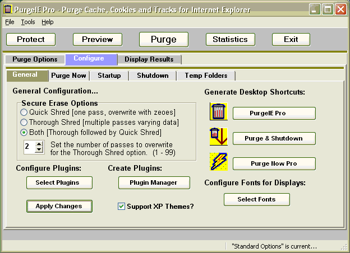Create Purge Now Pro desktop shortcut button
Image resolution: width=350 pixels, height=253 pixels.
pos(274,163)
